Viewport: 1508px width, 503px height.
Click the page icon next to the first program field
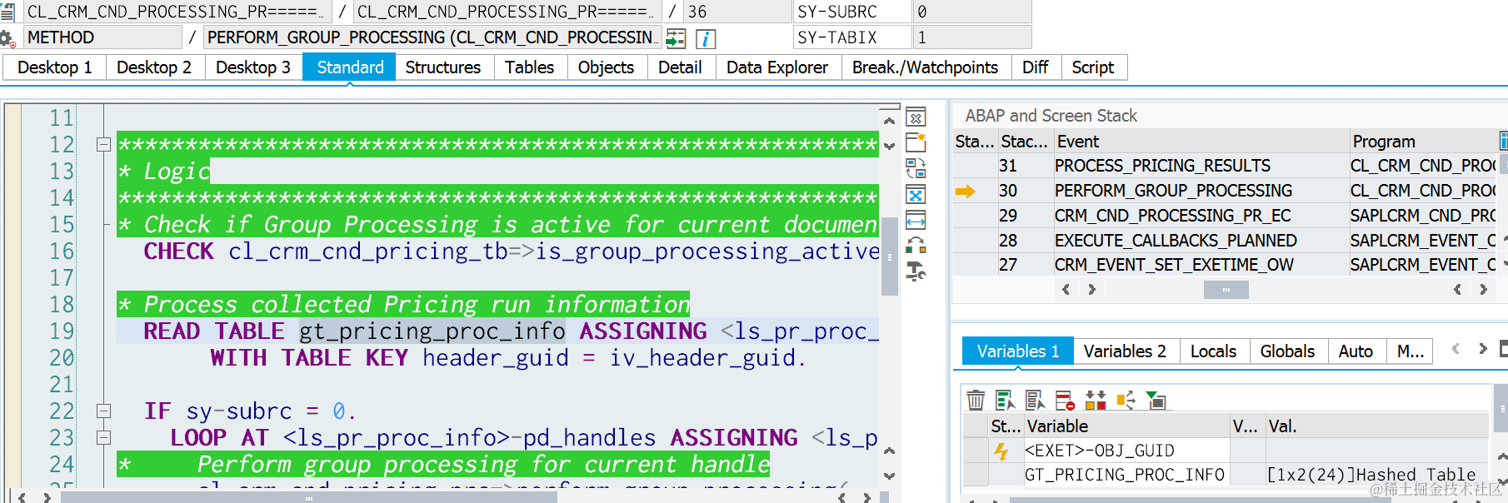7,12
